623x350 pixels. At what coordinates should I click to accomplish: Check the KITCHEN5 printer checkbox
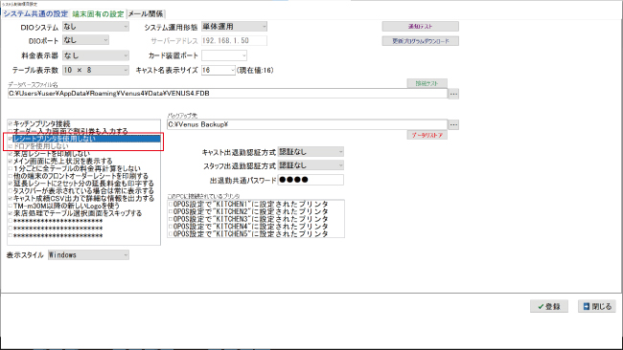tap(171, 234)
